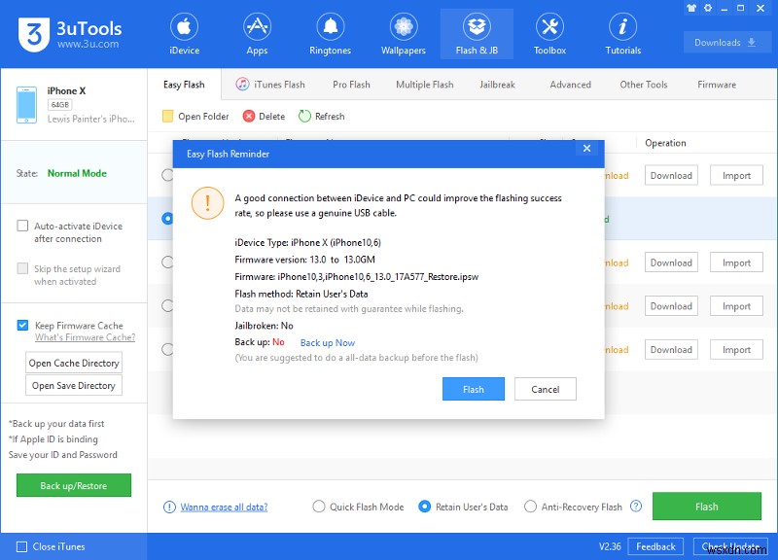Click the Back up Now link
Image resolution: width=778 pixels, height=560 pixels.
point(328,343)
